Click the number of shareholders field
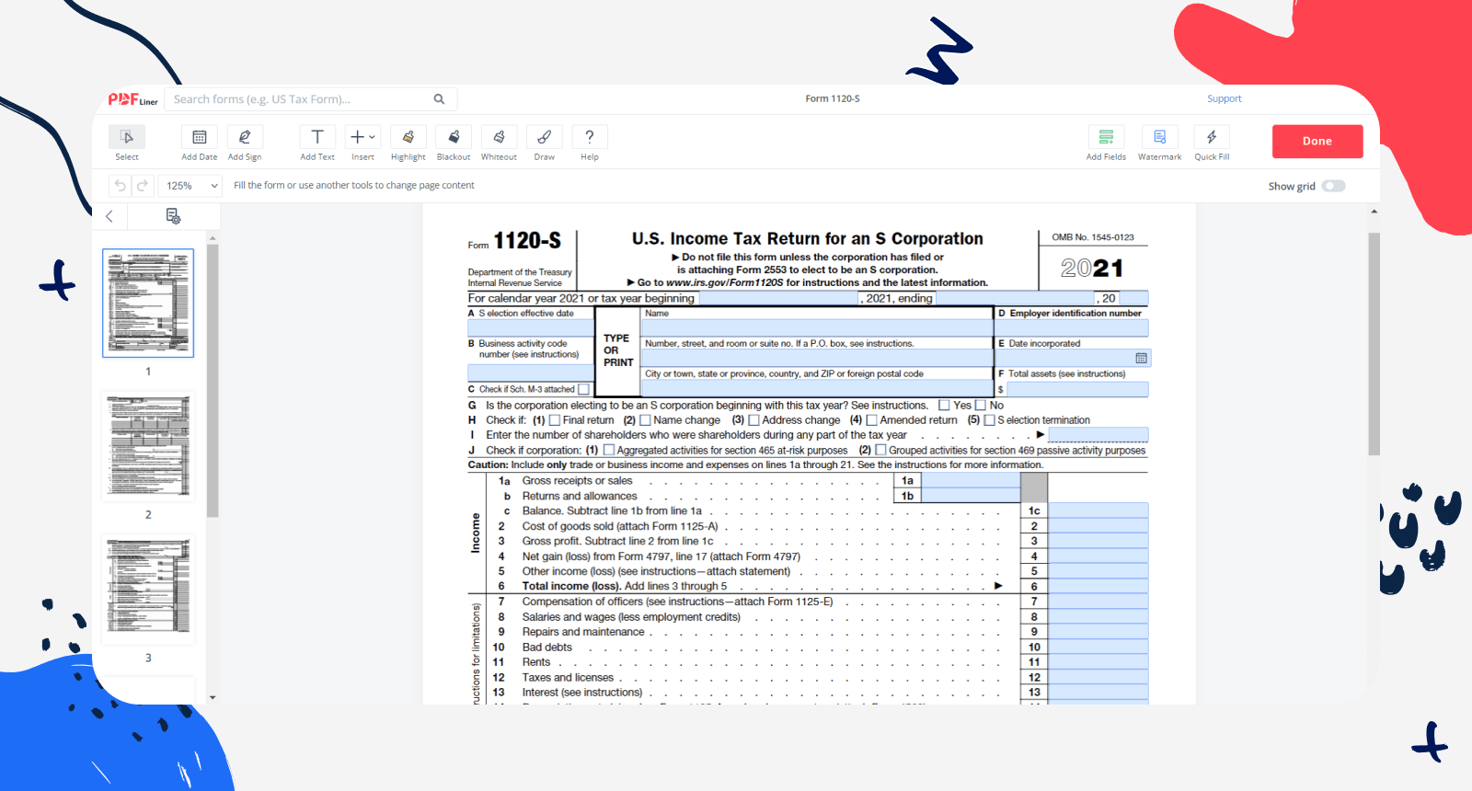1472x791 pixels. click(x=1098, y=435)
